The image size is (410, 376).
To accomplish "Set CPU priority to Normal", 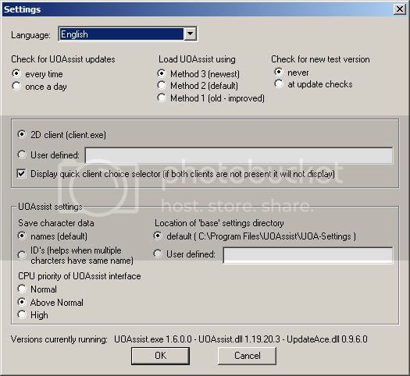I will click(x=22, y=289).
